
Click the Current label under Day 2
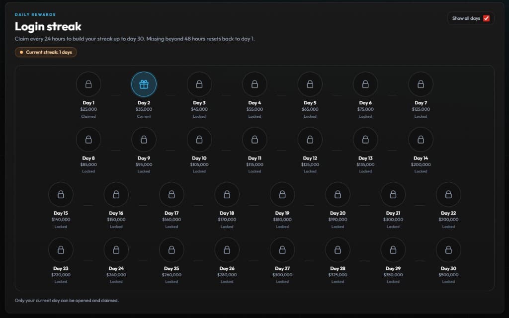[144, 116]
